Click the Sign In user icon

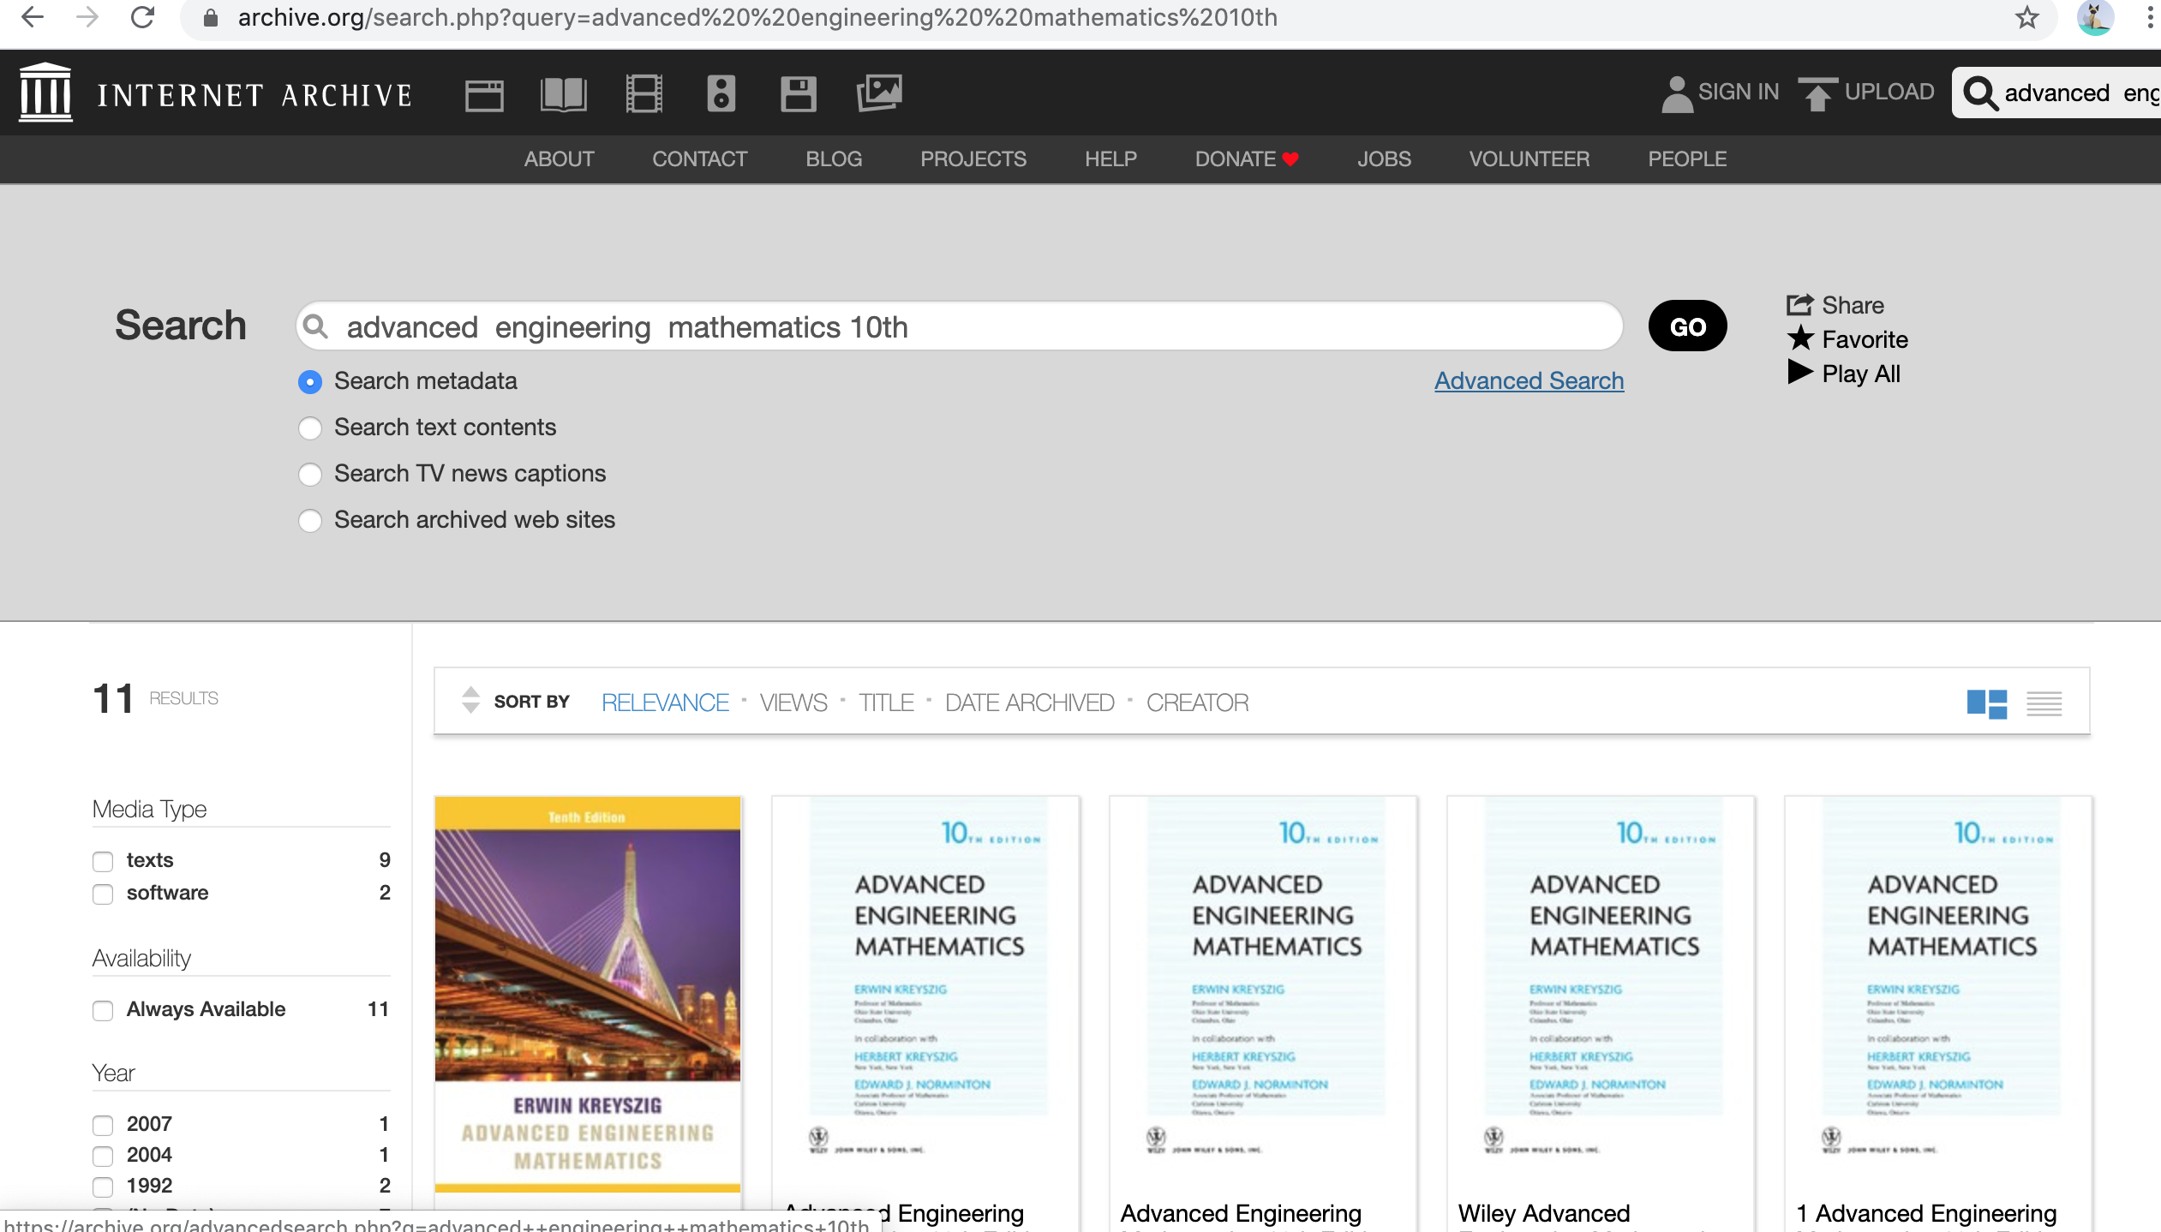(x=1677, y=93)
